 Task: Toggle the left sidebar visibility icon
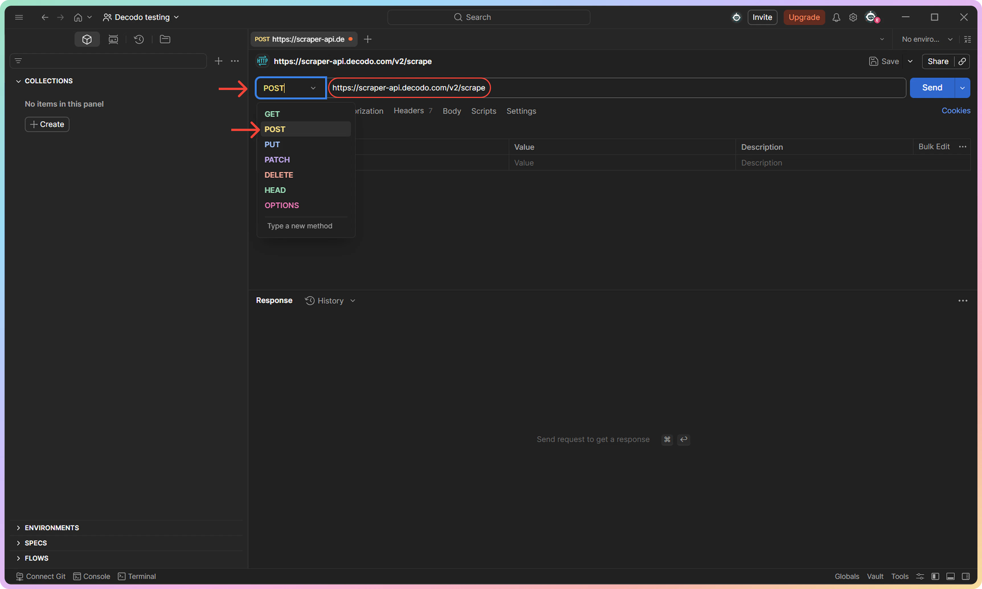click(935, 576)
